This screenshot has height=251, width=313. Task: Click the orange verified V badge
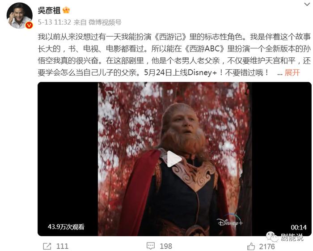coord(30,25)
